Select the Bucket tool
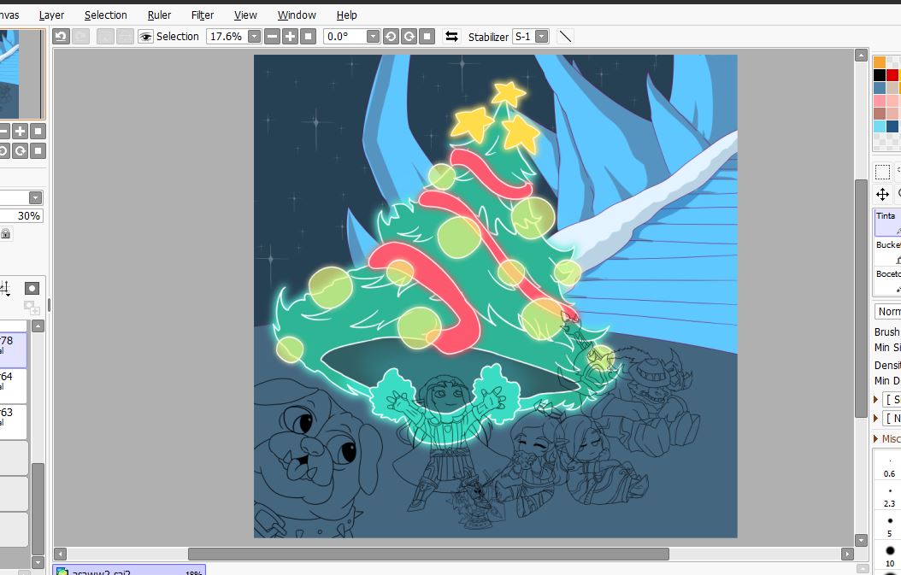Image resolution: width=901 pixels, height=575 pixels. tap(888, 251)
